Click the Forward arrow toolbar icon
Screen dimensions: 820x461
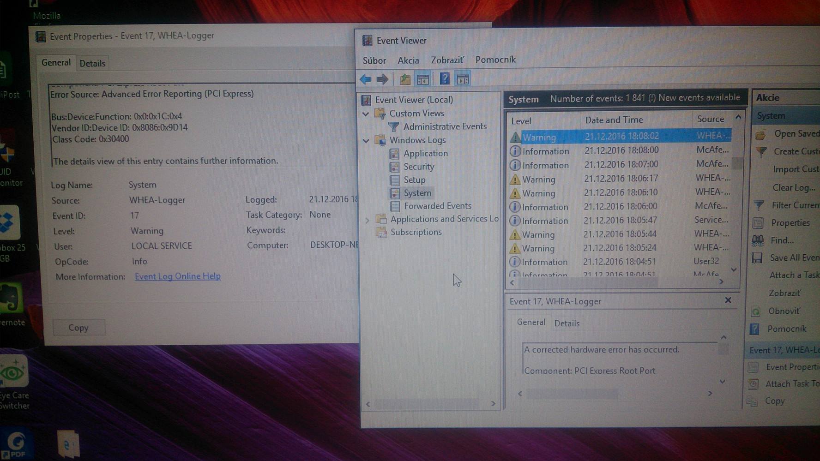tap(382, 79)
